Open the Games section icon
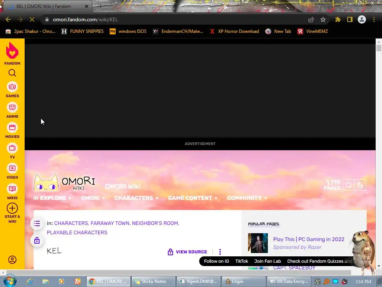382x287 pixels. pos(12,87)
